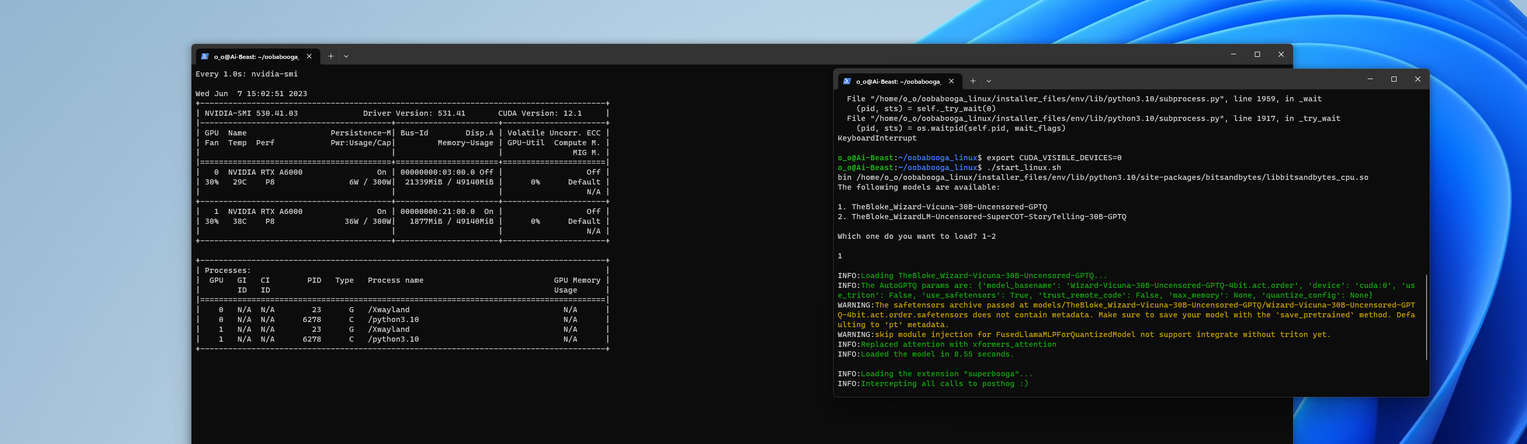
Task: Minimize the front terminal window
Action: (1370, 79)
